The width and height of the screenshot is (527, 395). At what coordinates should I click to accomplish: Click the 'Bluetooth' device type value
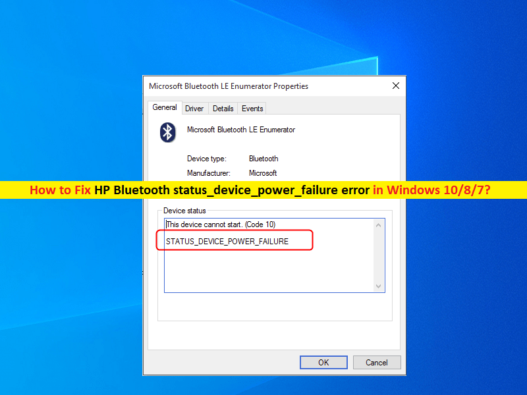[263, 159]
